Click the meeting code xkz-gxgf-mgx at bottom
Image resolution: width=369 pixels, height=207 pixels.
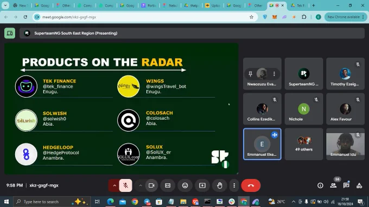(44, 185)
